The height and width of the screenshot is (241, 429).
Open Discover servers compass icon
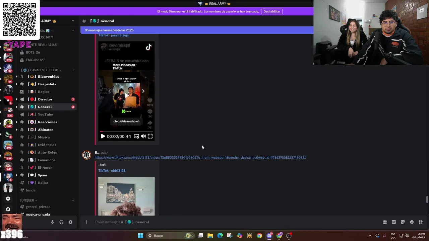(x=8, y=209)
